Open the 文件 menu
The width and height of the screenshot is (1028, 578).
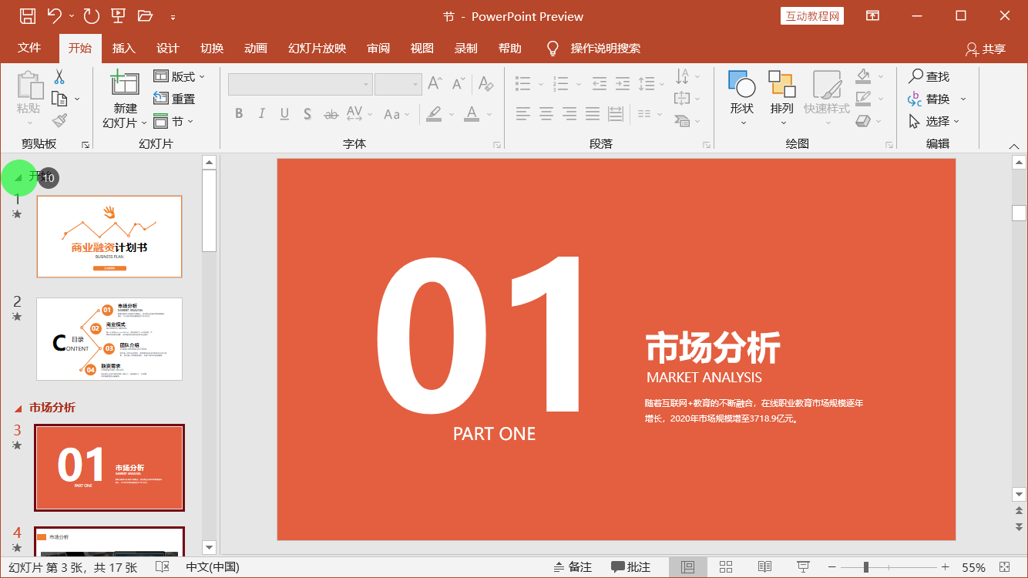tap(29, 48)
